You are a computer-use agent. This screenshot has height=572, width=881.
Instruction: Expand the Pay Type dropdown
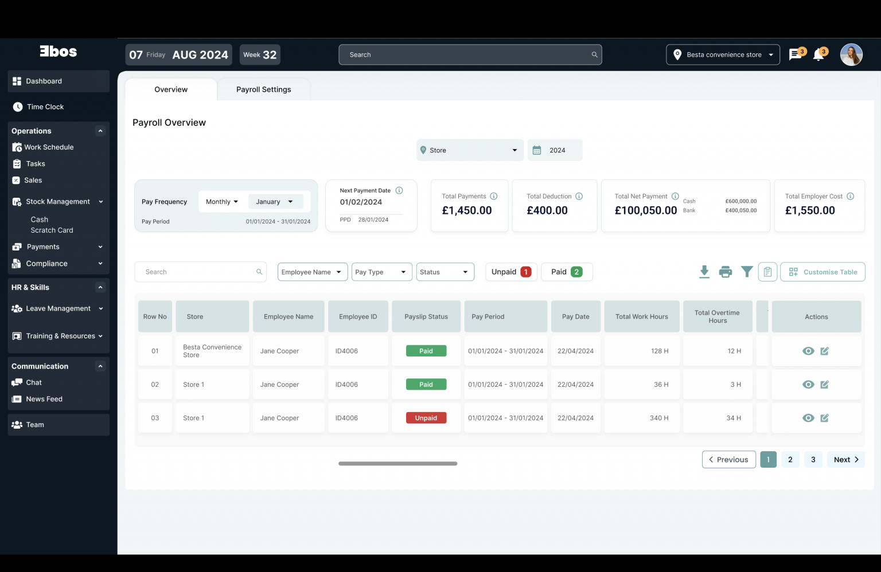pyautogui.click(x=381, y=272)
